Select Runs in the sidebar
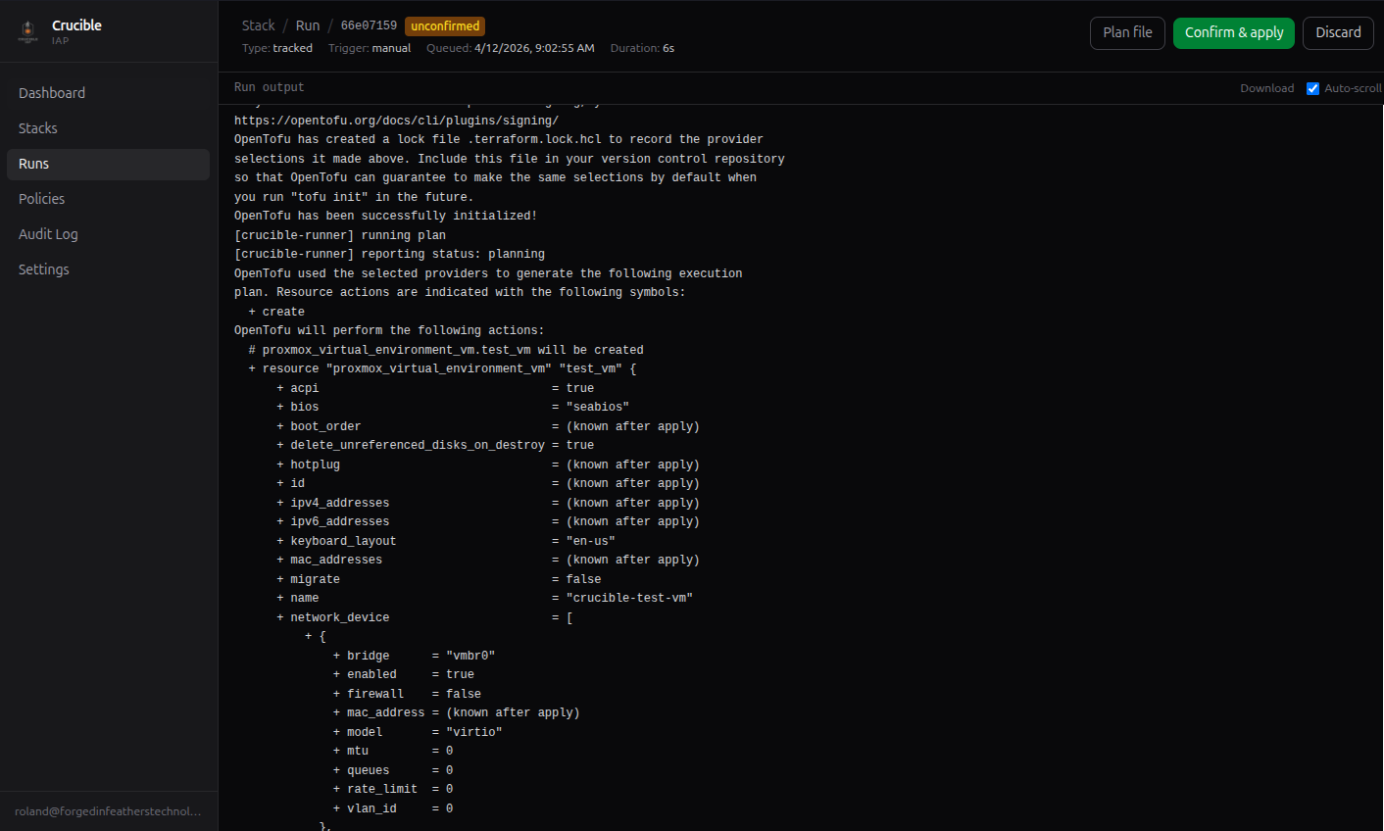The width and height of the screenshot is (1384, 831). (32, 163)
